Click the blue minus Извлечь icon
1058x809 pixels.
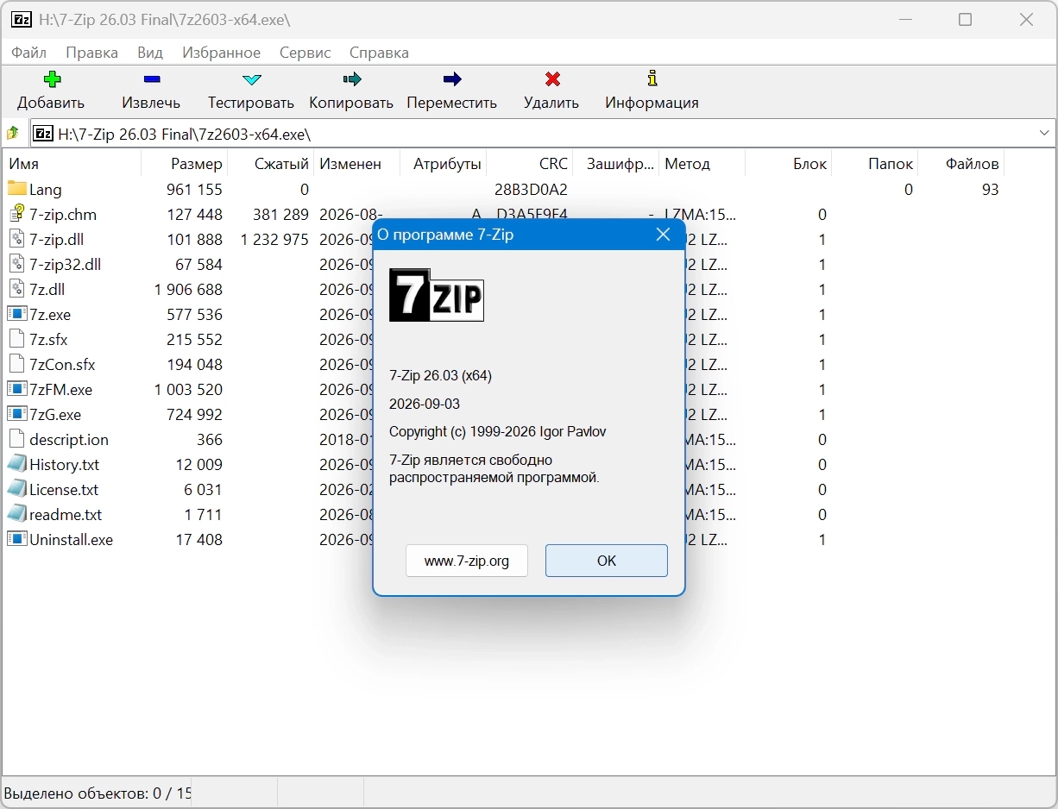coord(152,79)
